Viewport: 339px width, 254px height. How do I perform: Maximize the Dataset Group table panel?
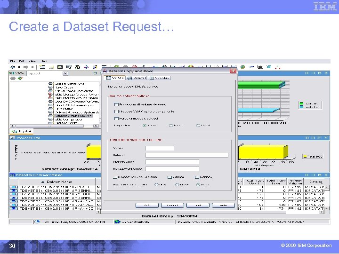(320, 175)
